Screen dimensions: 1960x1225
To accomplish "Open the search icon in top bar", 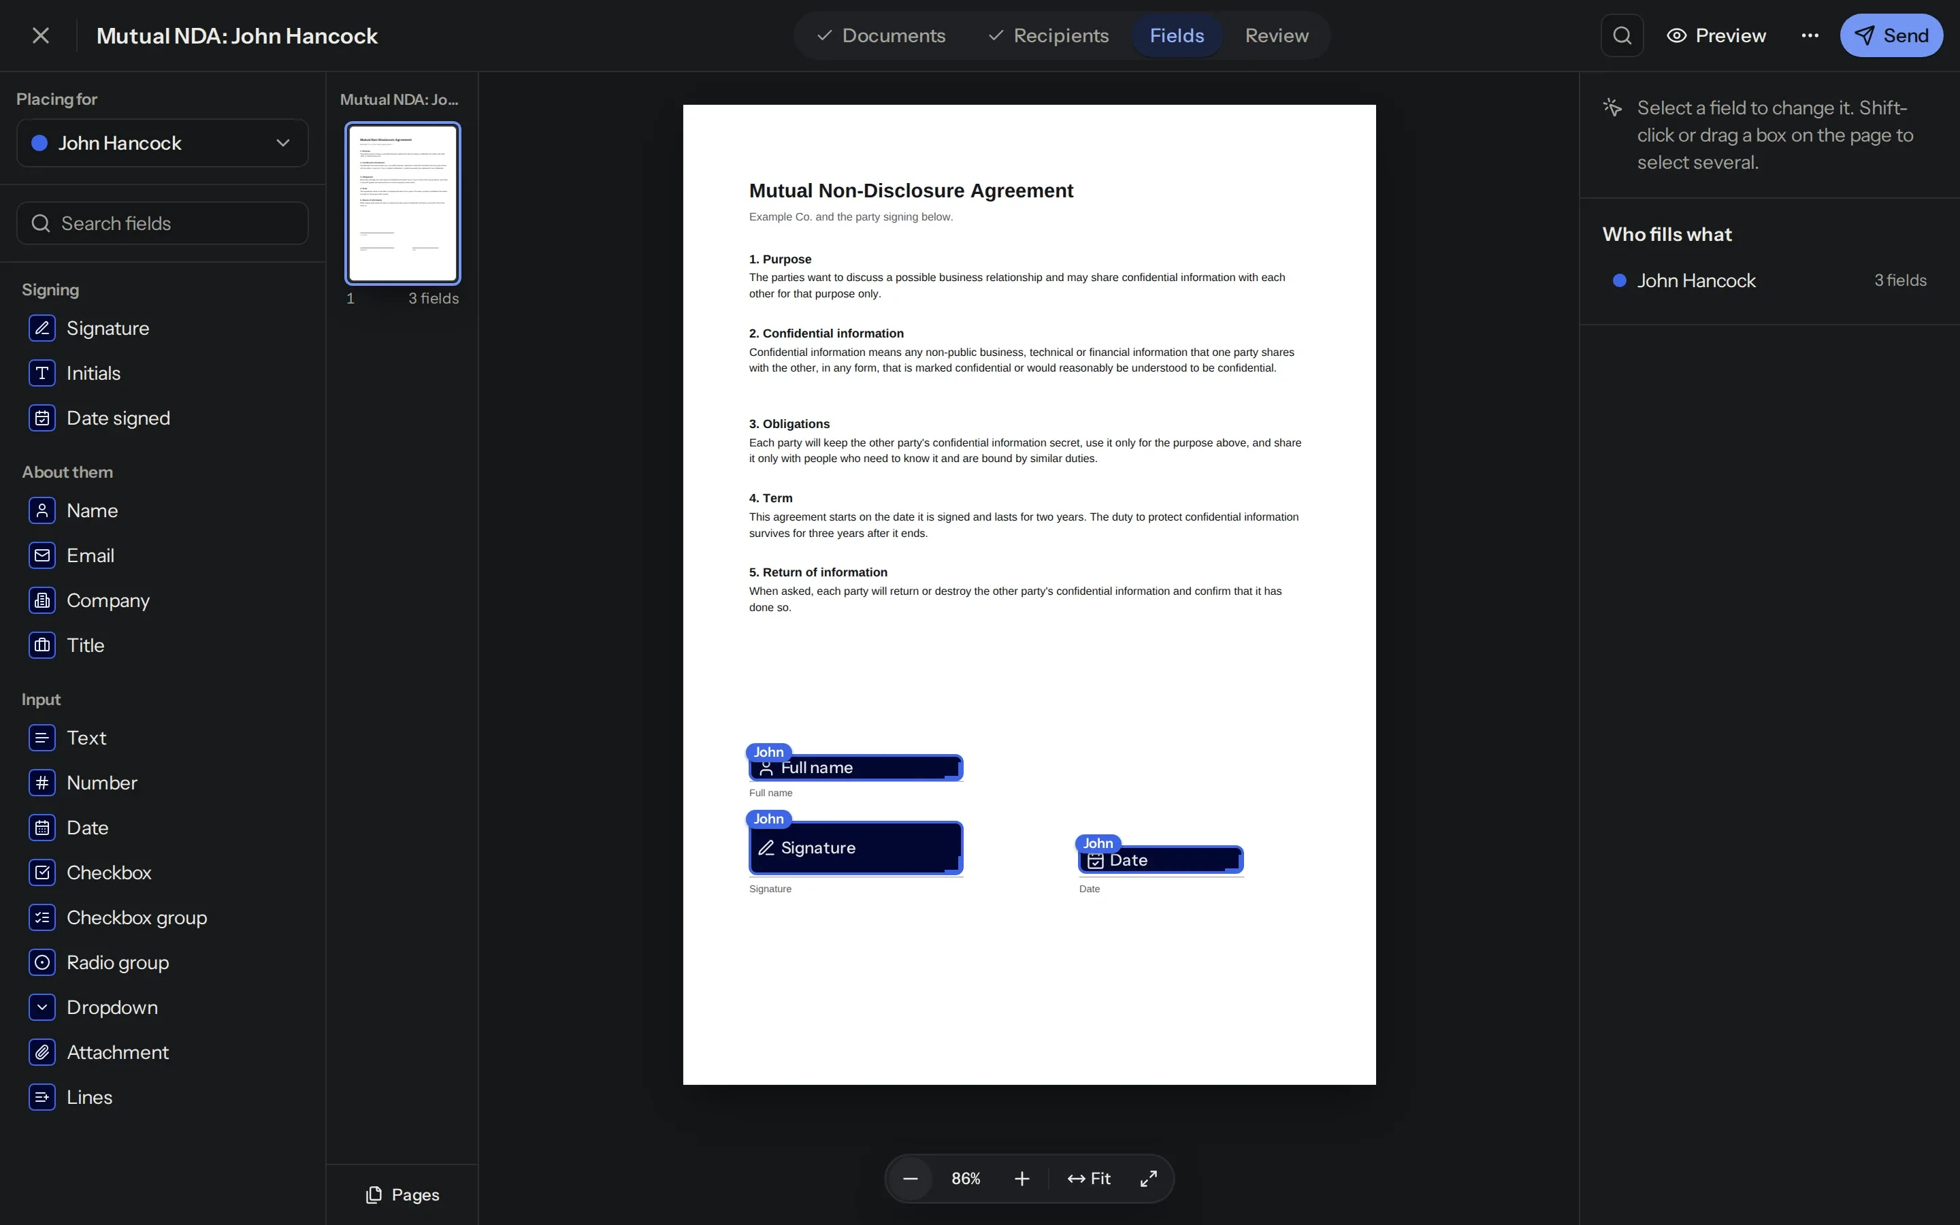I will click(1622, 35).
